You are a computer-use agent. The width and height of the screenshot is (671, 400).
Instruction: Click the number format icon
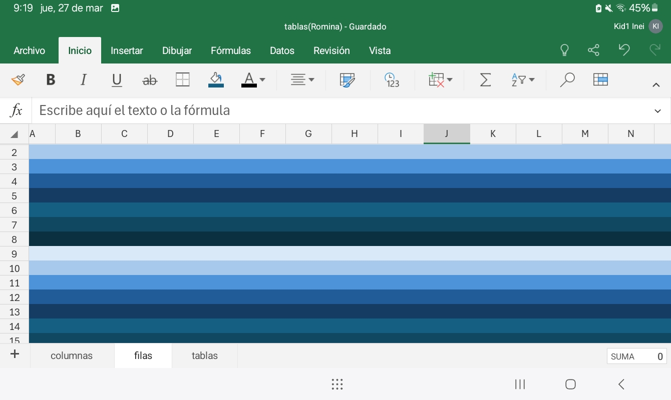[392, 80]
